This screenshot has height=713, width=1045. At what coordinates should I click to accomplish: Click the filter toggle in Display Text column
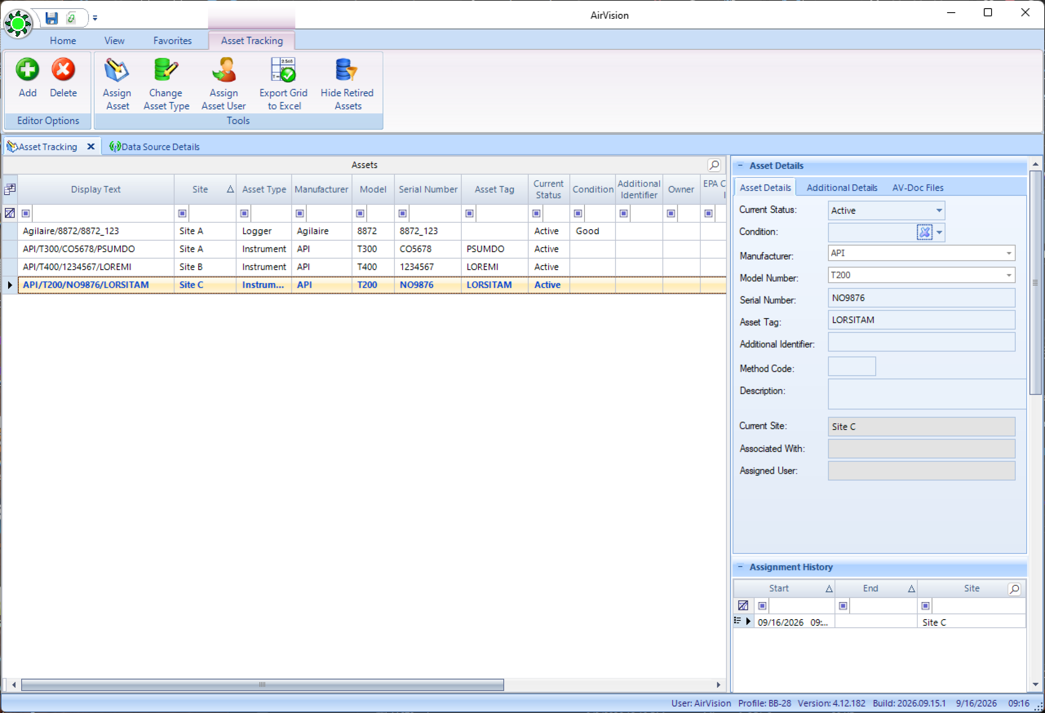point(26,213)
